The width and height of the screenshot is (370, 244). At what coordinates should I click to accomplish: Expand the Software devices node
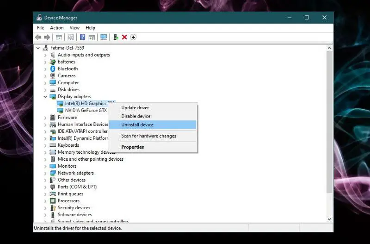[45, 215]
